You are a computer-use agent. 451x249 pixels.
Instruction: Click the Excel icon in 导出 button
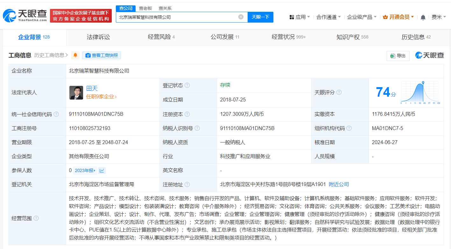coord(393,55)
